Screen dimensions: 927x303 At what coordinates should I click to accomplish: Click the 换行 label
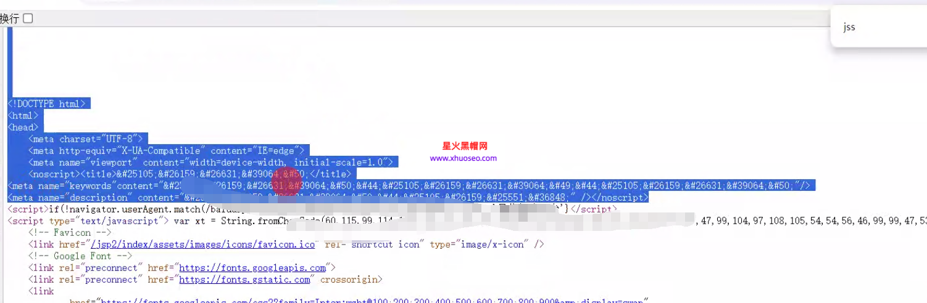click(9, 18)
